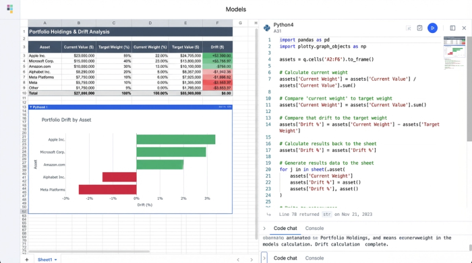Click the return arrow icon beside Line 78

click(269, 215)
